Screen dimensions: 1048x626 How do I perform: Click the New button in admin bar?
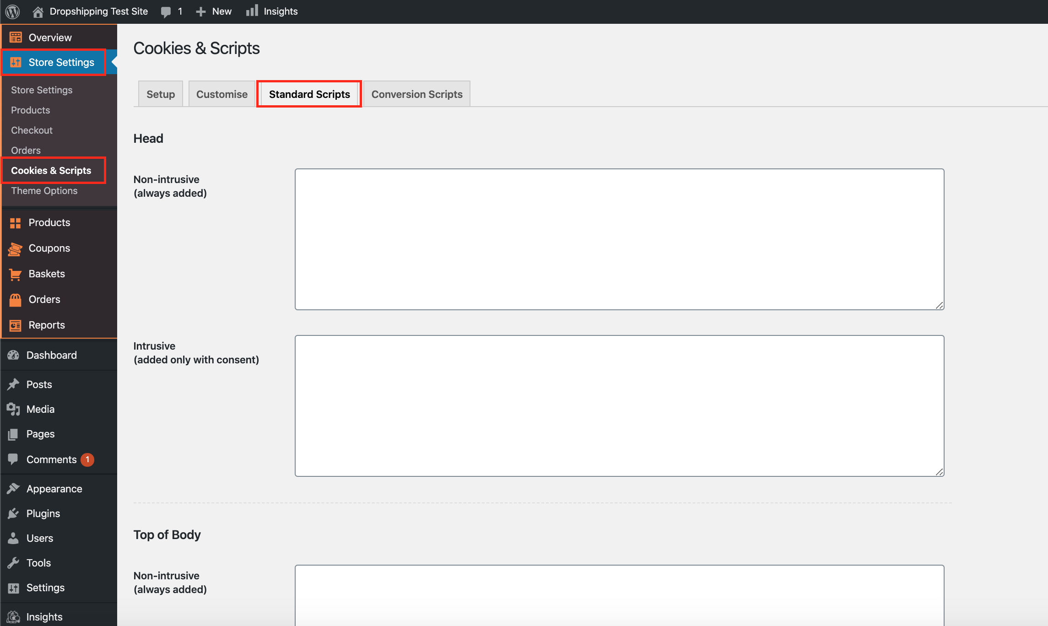(214, 11)
